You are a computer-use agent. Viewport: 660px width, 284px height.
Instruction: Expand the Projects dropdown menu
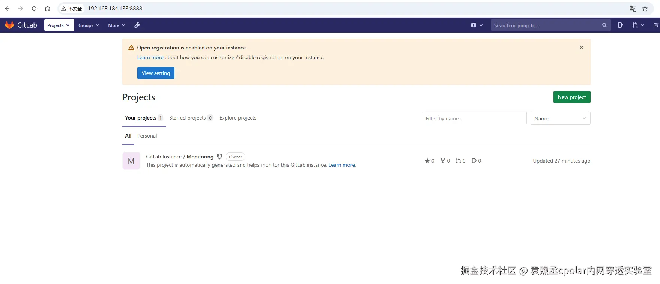point(59,25)
